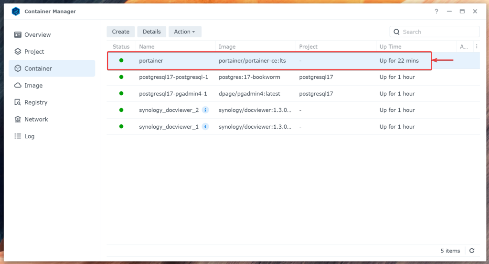Refresh the container list
The image size is (489, 264).
[472, 251]
